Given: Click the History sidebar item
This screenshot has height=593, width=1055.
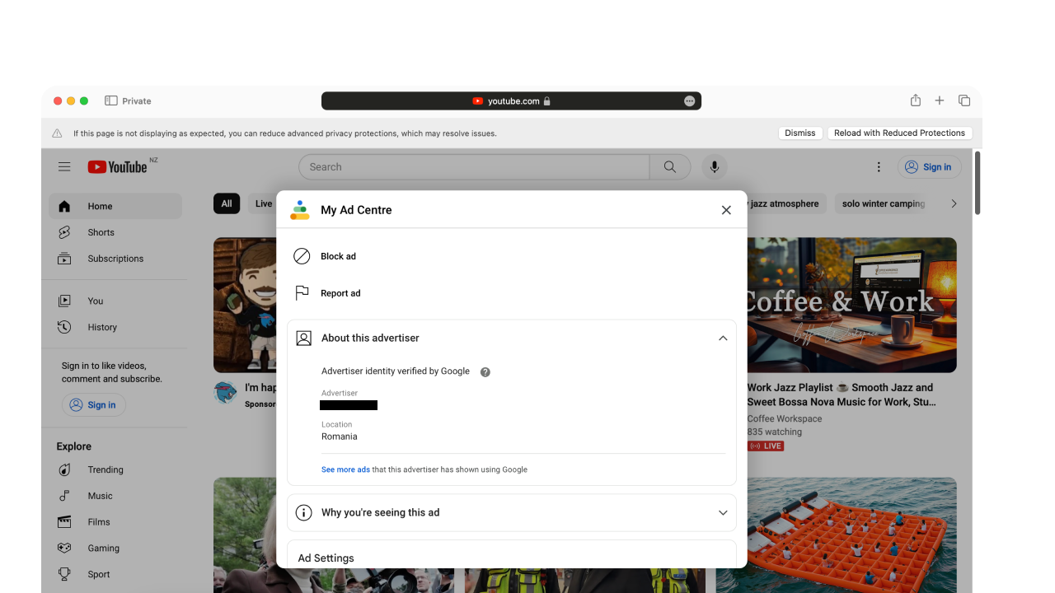Looking at the screenshot, I should [101, 327].
